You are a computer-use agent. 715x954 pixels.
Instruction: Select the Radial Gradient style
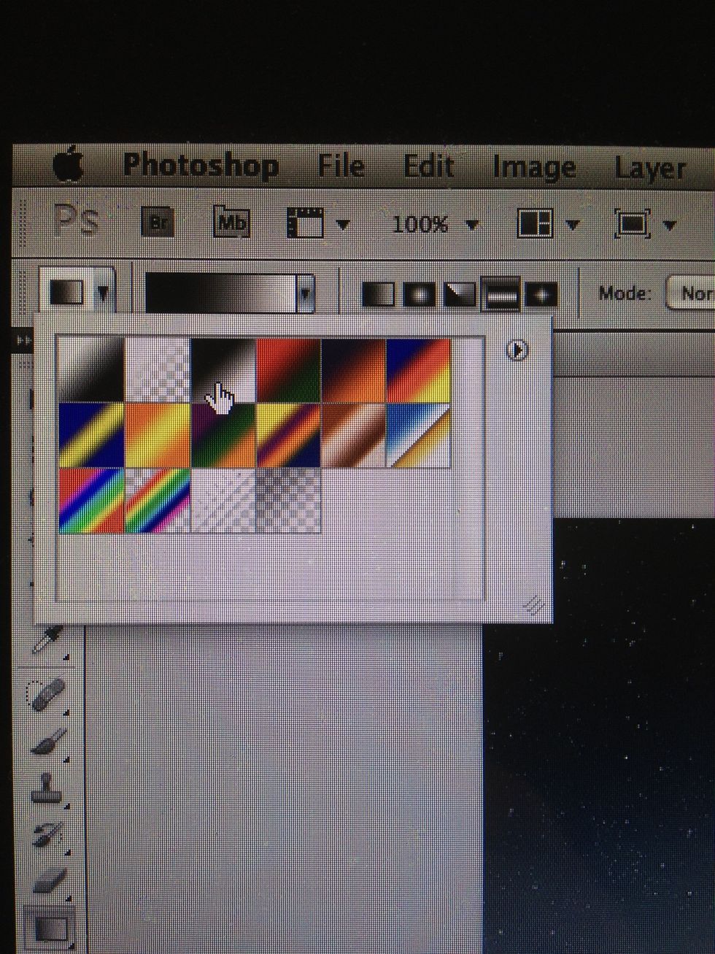pos(419,295)
